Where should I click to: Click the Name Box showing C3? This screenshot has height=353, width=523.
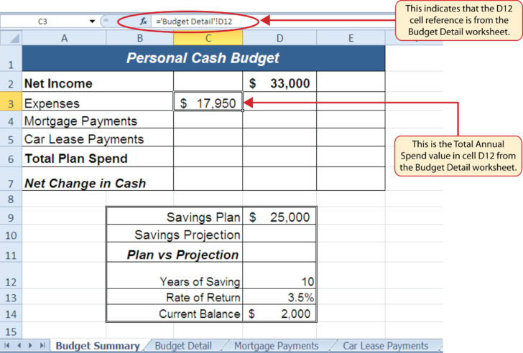point(42,22)
